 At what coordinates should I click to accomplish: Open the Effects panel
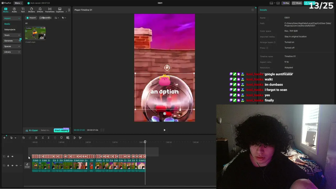[40, 10]
